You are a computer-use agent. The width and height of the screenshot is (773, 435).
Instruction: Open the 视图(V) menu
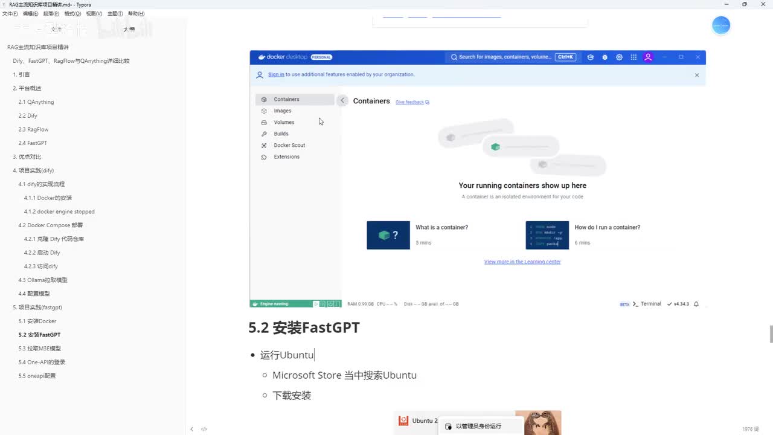coord(94,13)
